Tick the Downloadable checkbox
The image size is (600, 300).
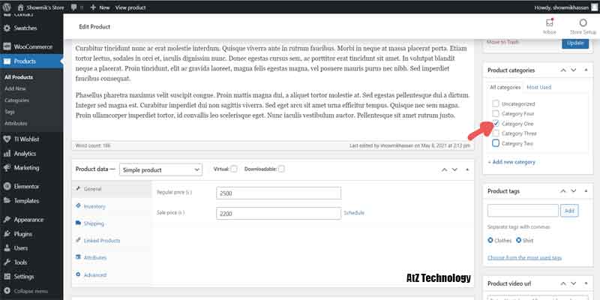[x=281, y=169]
